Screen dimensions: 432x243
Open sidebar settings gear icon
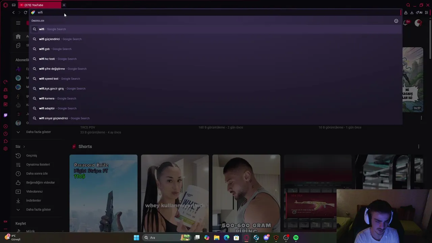pos(5,148)
